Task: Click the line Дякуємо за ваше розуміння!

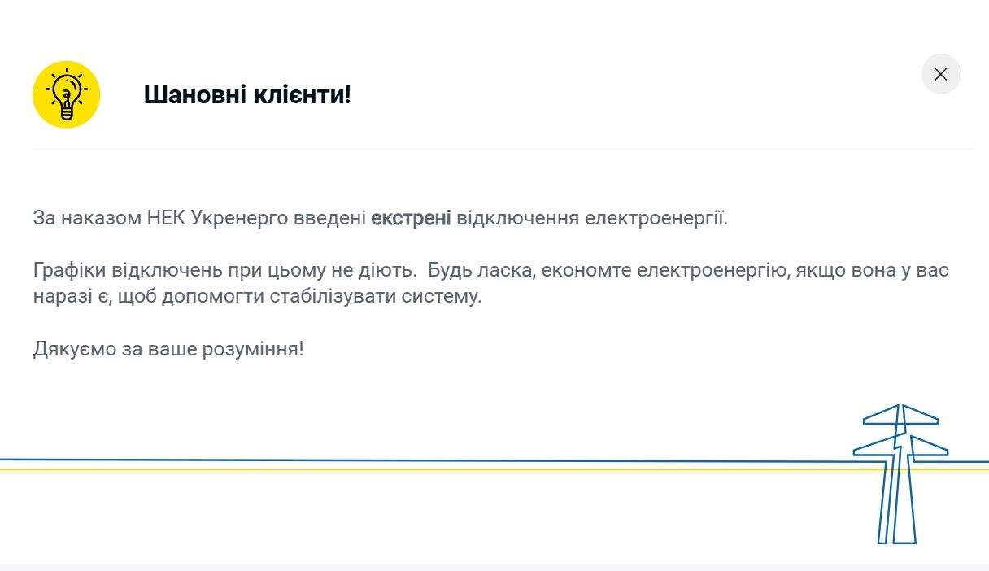Action: [168, 348]
